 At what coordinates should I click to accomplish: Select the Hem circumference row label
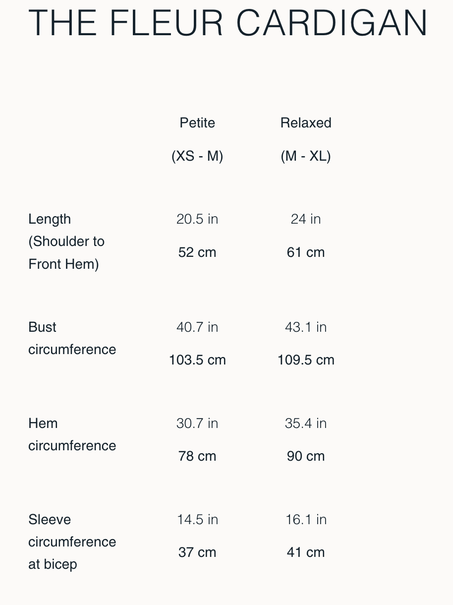72,434
